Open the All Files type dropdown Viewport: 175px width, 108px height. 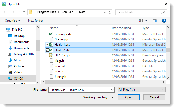click(x=142, y=90)
